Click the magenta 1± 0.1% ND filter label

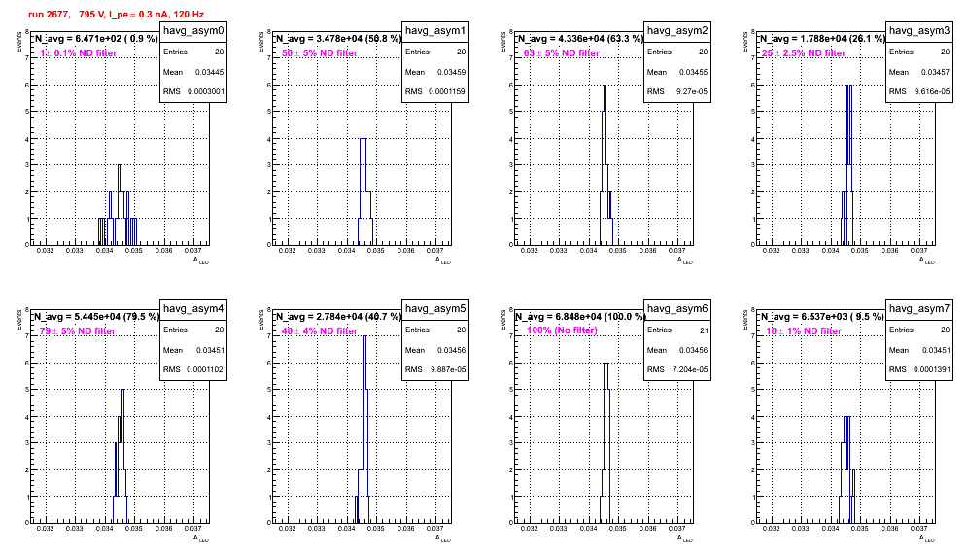(x=79, y=53)
